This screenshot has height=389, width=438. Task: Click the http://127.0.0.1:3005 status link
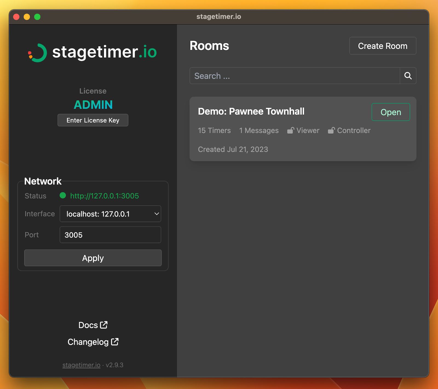click(105, 196)
